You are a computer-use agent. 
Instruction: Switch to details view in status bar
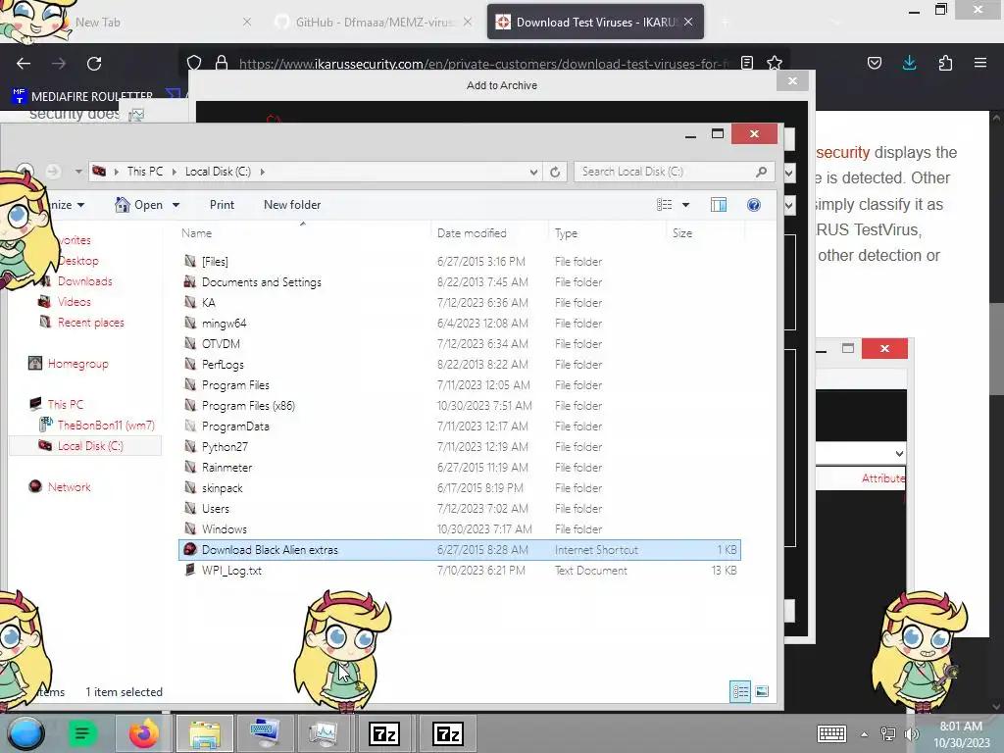point(740,691)
